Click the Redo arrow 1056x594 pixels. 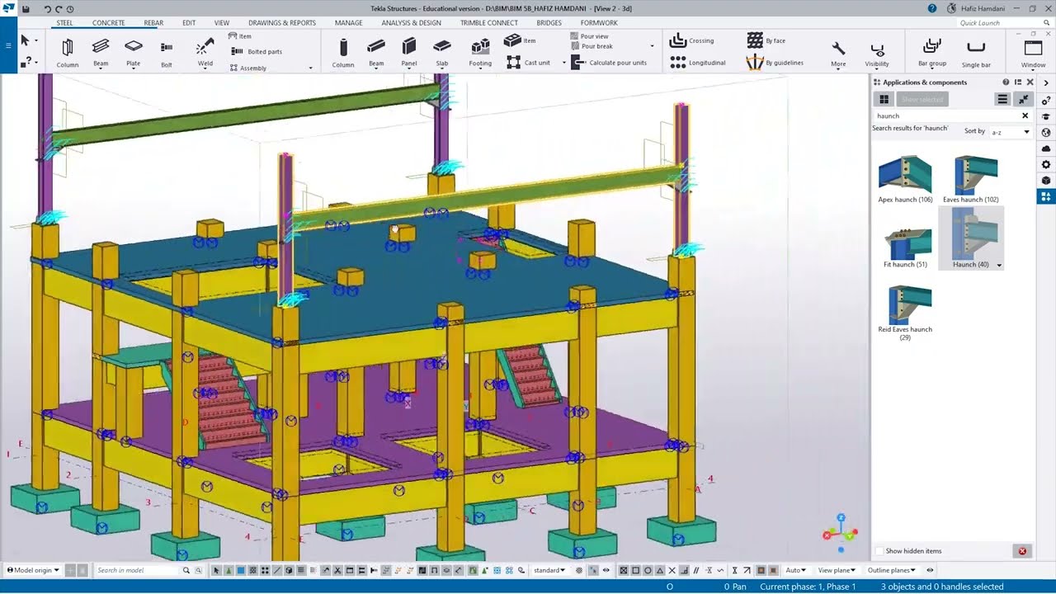[59, 9]
